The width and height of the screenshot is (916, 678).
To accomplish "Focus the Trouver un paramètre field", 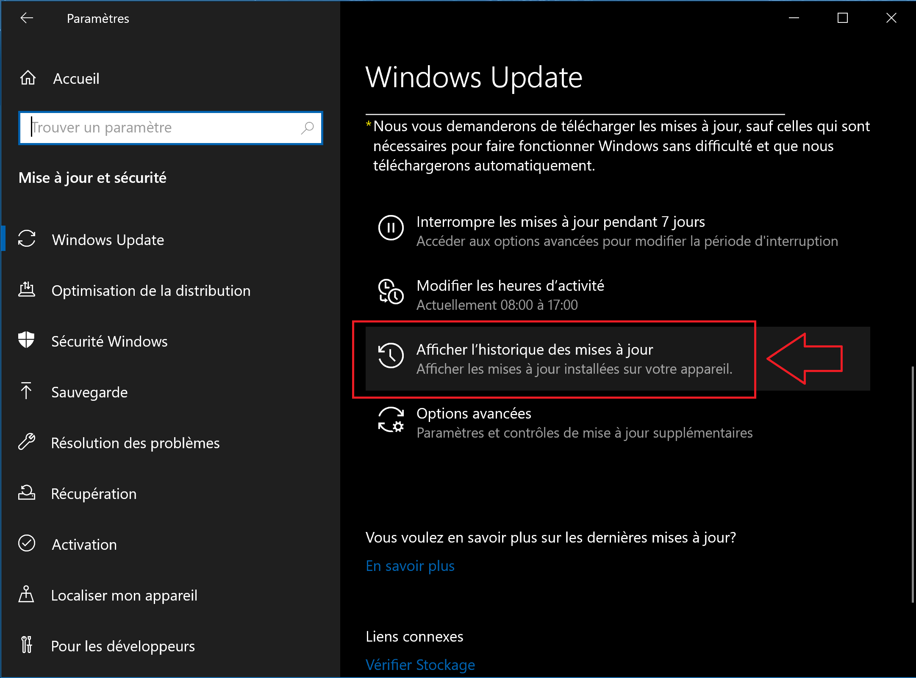I will pyautogui.click(x=161, y=127).
